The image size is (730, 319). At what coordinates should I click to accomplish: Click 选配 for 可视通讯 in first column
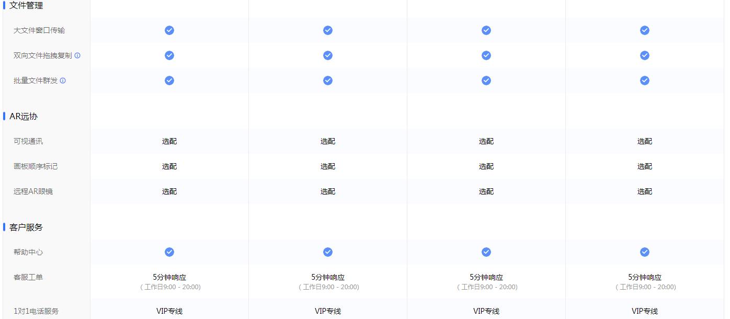[x=169, y=141]
